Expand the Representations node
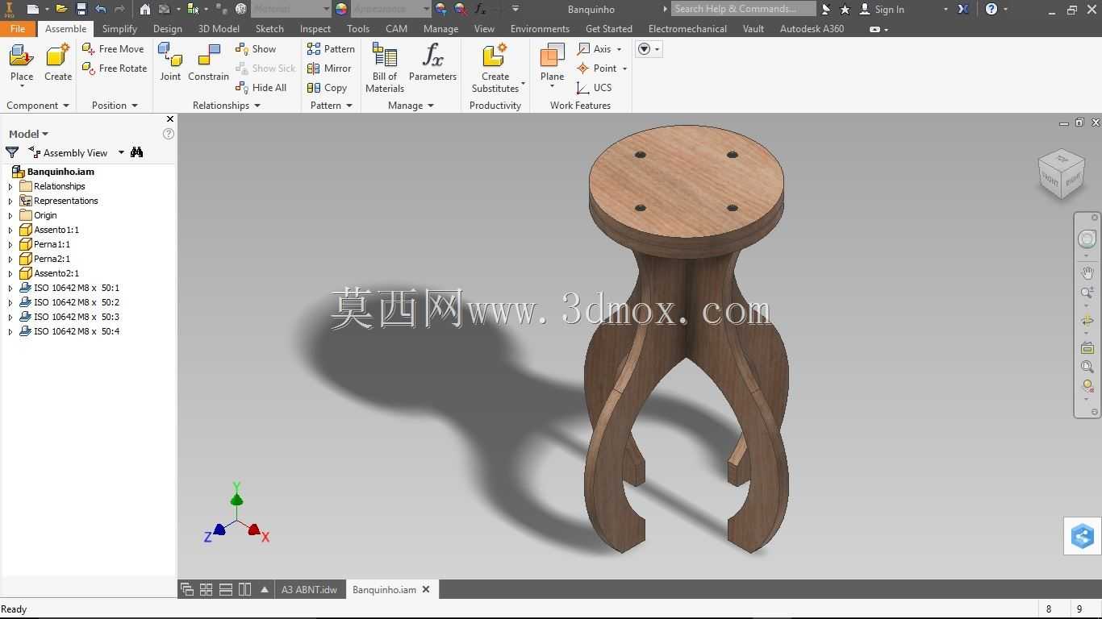 coord(10,201)
